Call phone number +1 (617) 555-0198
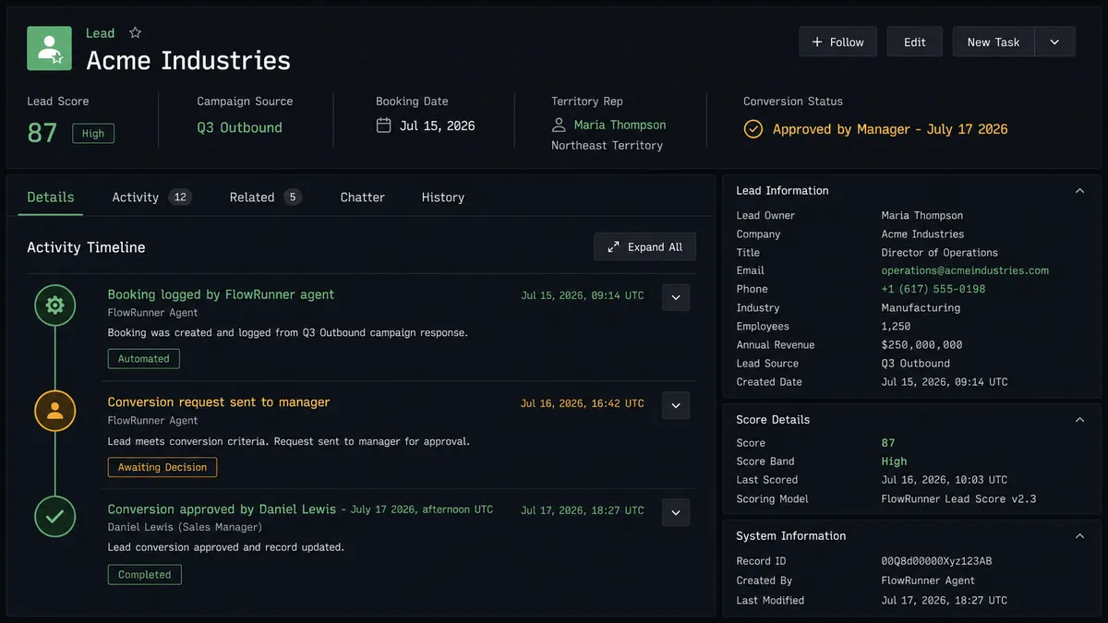Image resolution: width=1108 pixels, height=623 pixels. click(x=933, y=289)
